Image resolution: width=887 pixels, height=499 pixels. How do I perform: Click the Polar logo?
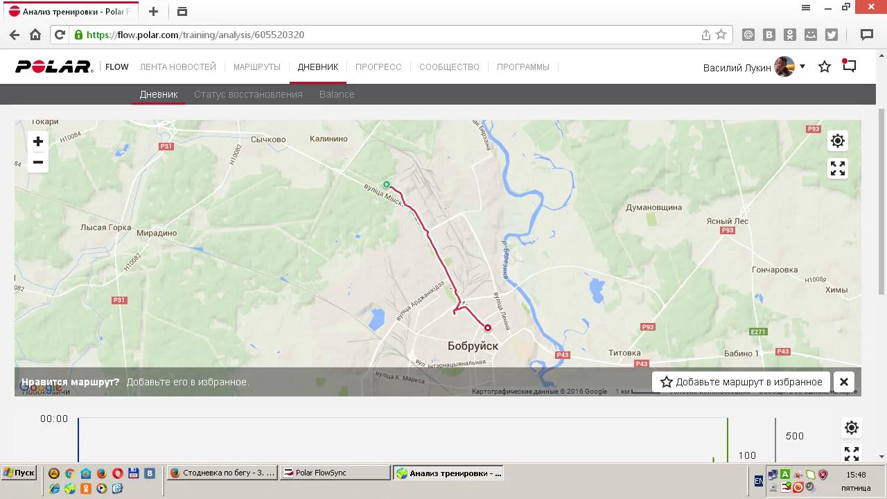pyautogui.click(x=54, y=67)
